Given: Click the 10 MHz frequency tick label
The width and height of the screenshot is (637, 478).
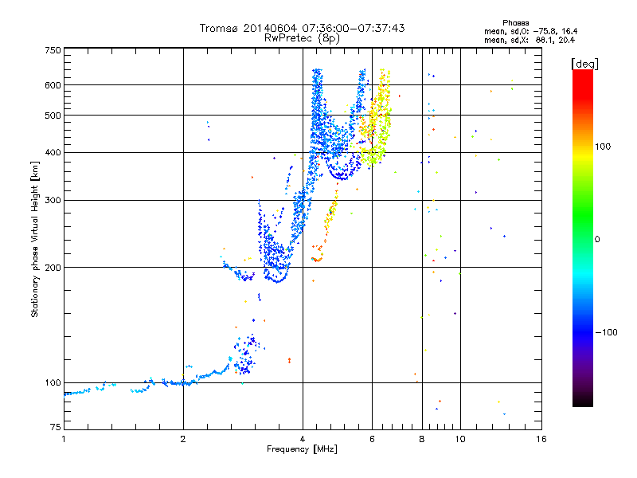Looking at the screenshot, I should click(x=460, y=439).
